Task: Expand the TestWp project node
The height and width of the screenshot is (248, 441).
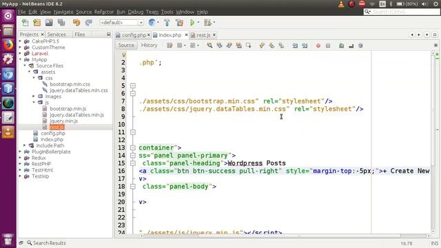Action: [x=20, y=176]
